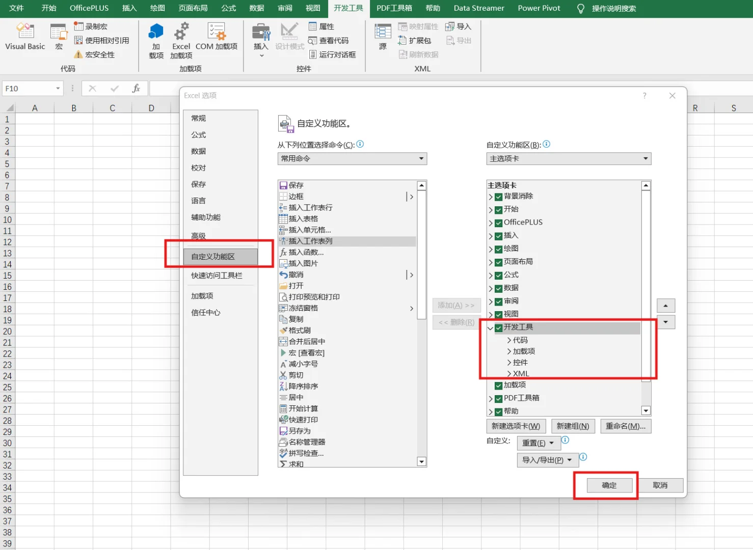The width and height of the screenshot is (753, 550).
Task: Open the 主选项卡 ribbon dropdown
Action: pos(569,159)
